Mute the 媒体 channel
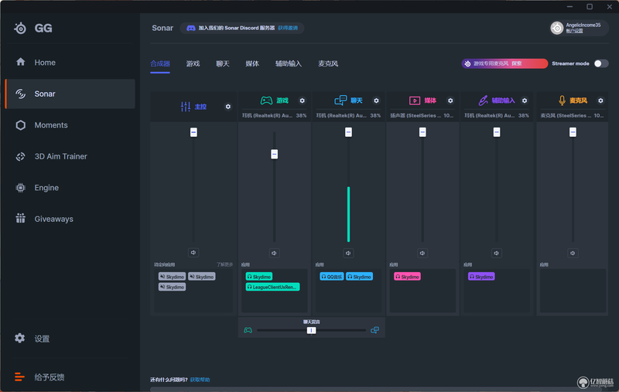Screen dimensions: 619x392 click(x=422, y=253)
